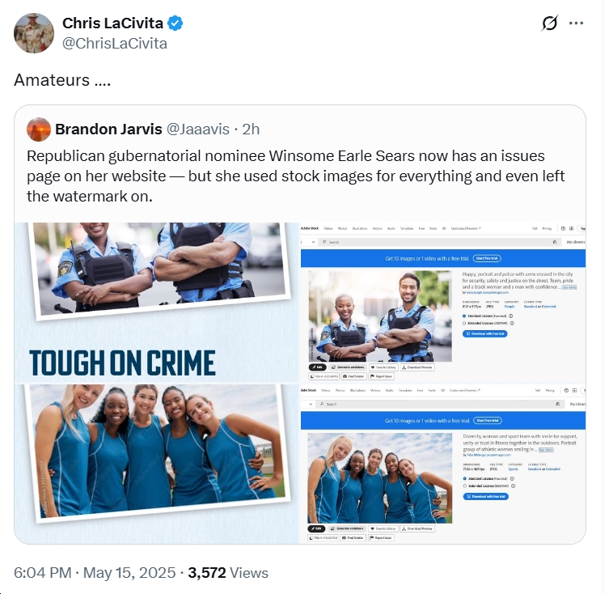Click Download with free trial under sport team
Image resolution: width=609 pixels, height=594 pixels.
[485, 496]
